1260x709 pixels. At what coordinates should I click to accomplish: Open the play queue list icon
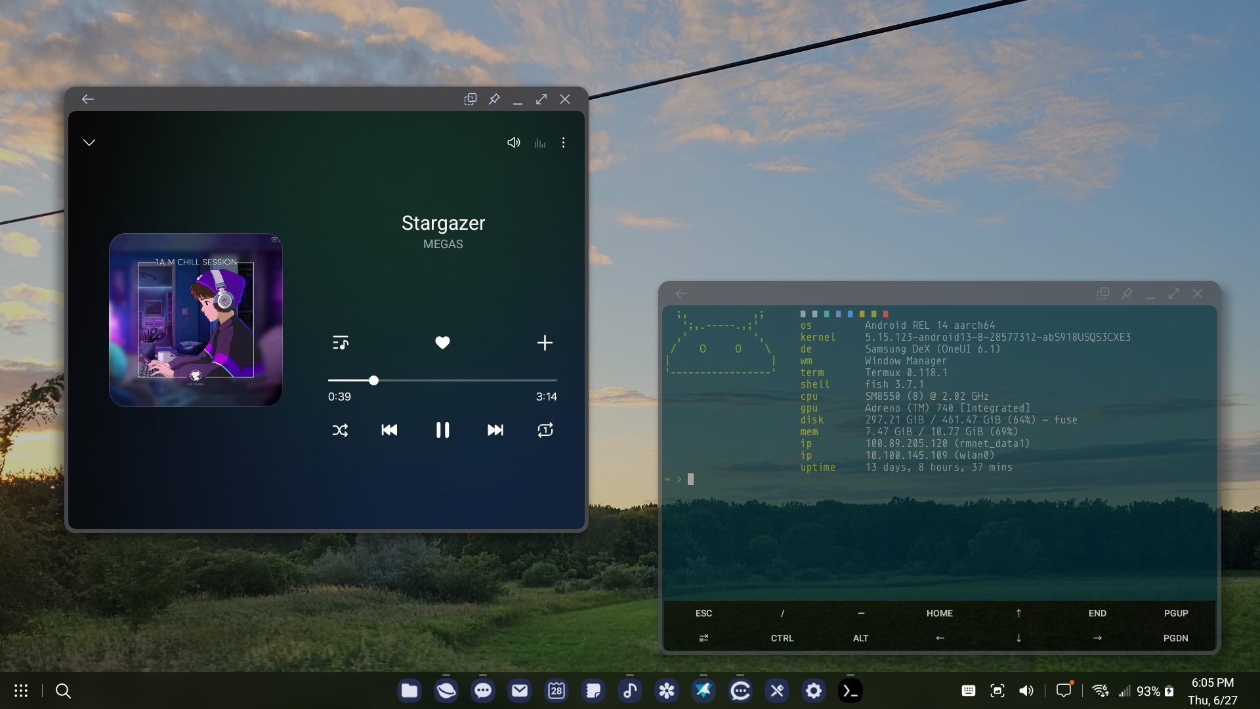pyautogui.click(x=340, y=343)
